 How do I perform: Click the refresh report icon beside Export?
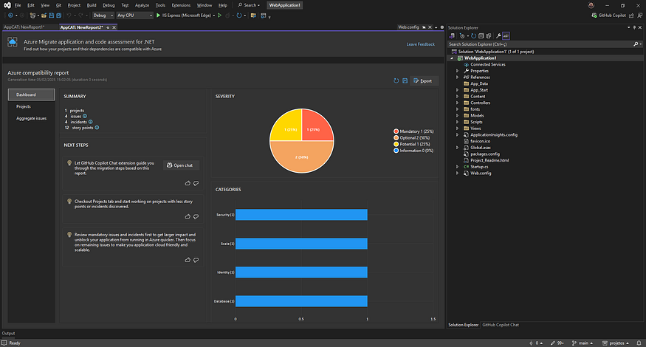tap(396, 80)
